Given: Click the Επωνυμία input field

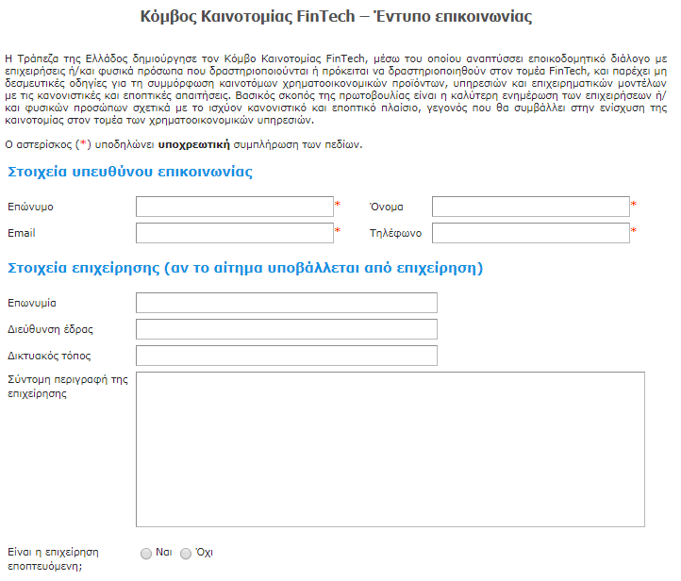Looking at the screenshot, I should coord(287,303).
